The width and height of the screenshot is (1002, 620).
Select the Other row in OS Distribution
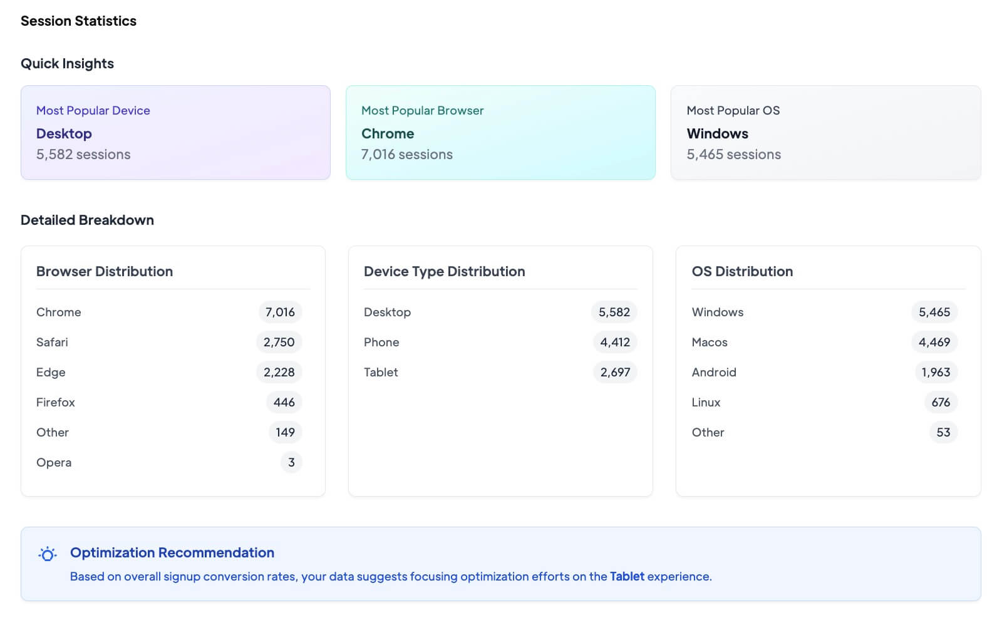[825, 432]
